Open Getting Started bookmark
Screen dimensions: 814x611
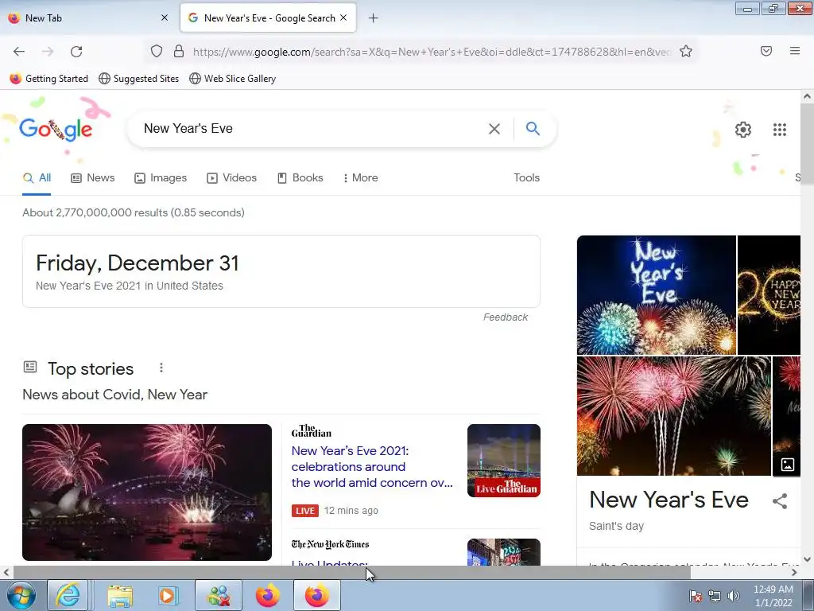49,79
